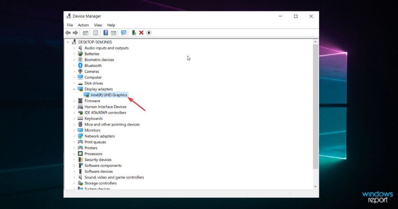Open the blue question-mark Help toolbar icon

106,33
